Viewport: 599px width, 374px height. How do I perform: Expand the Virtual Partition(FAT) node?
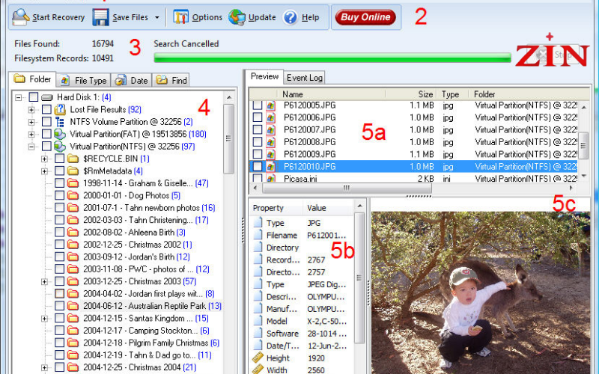31,135
